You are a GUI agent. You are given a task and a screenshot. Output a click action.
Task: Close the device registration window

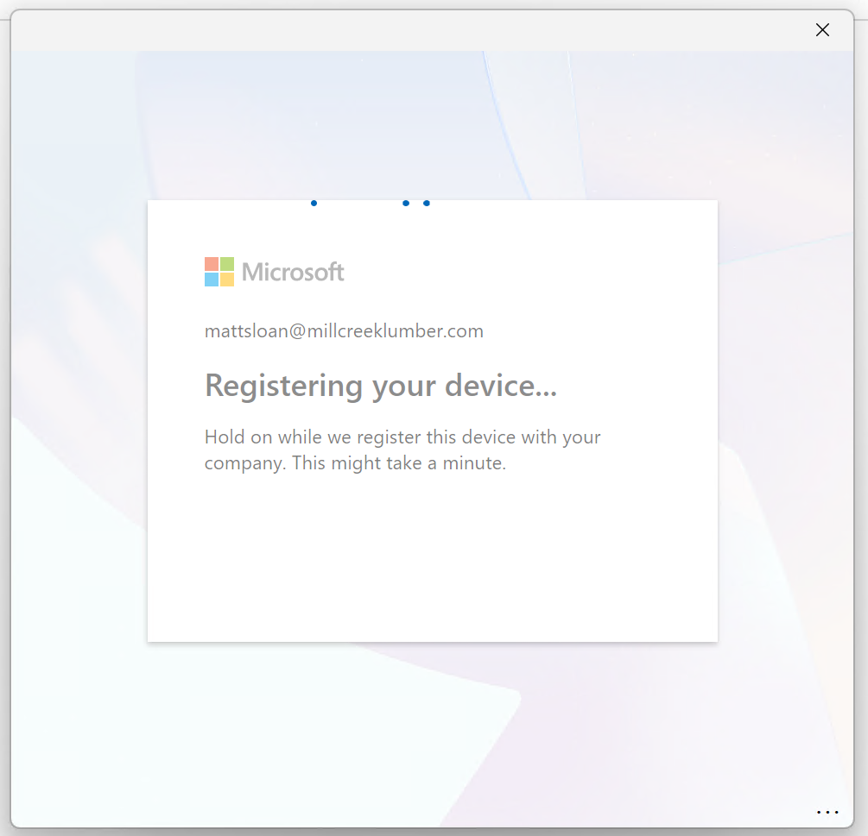822,30
